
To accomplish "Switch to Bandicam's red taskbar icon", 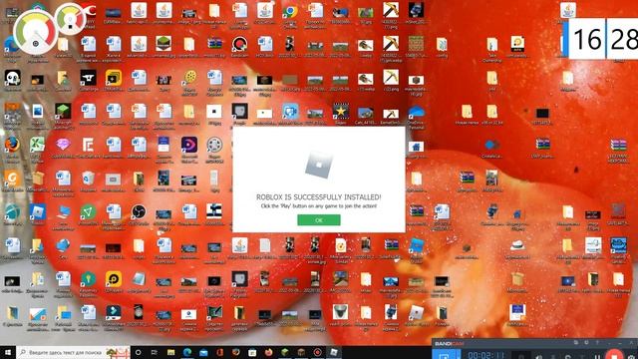I will (x=317, y=352).
